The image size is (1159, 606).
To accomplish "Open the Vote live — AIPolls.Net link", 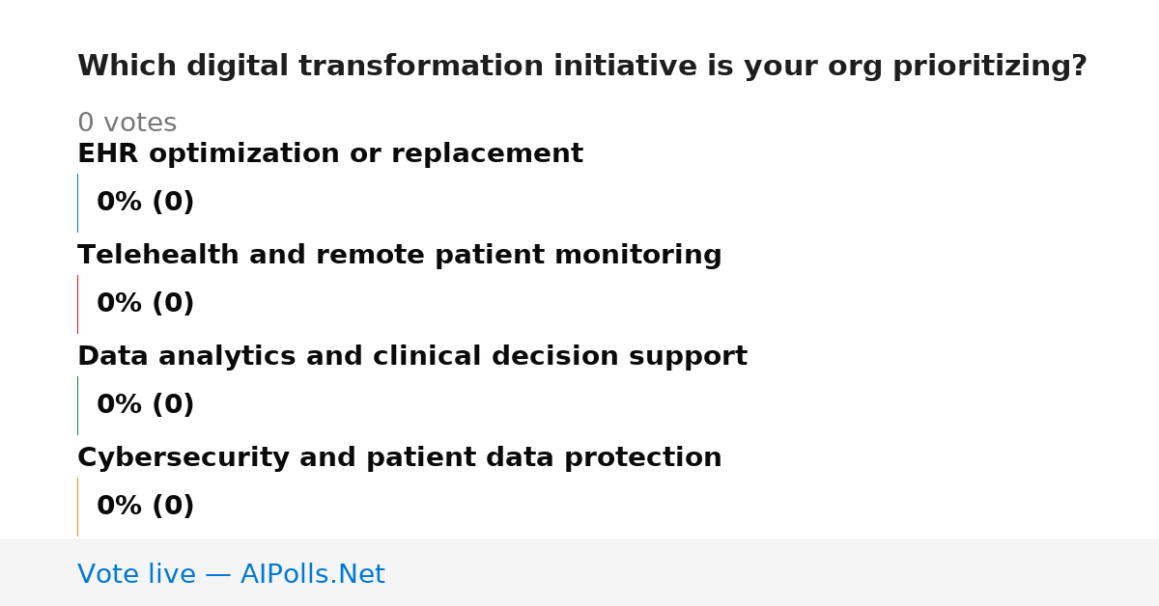I will coord(231,574).
